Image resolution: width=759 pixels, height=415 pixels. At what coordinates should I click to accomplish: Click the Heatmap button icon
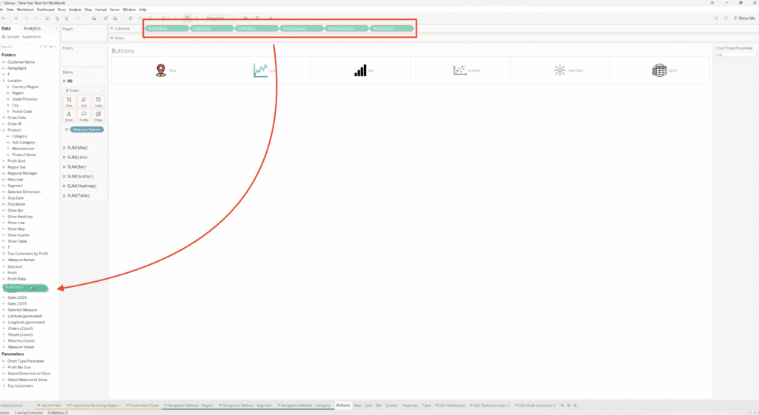560,70
